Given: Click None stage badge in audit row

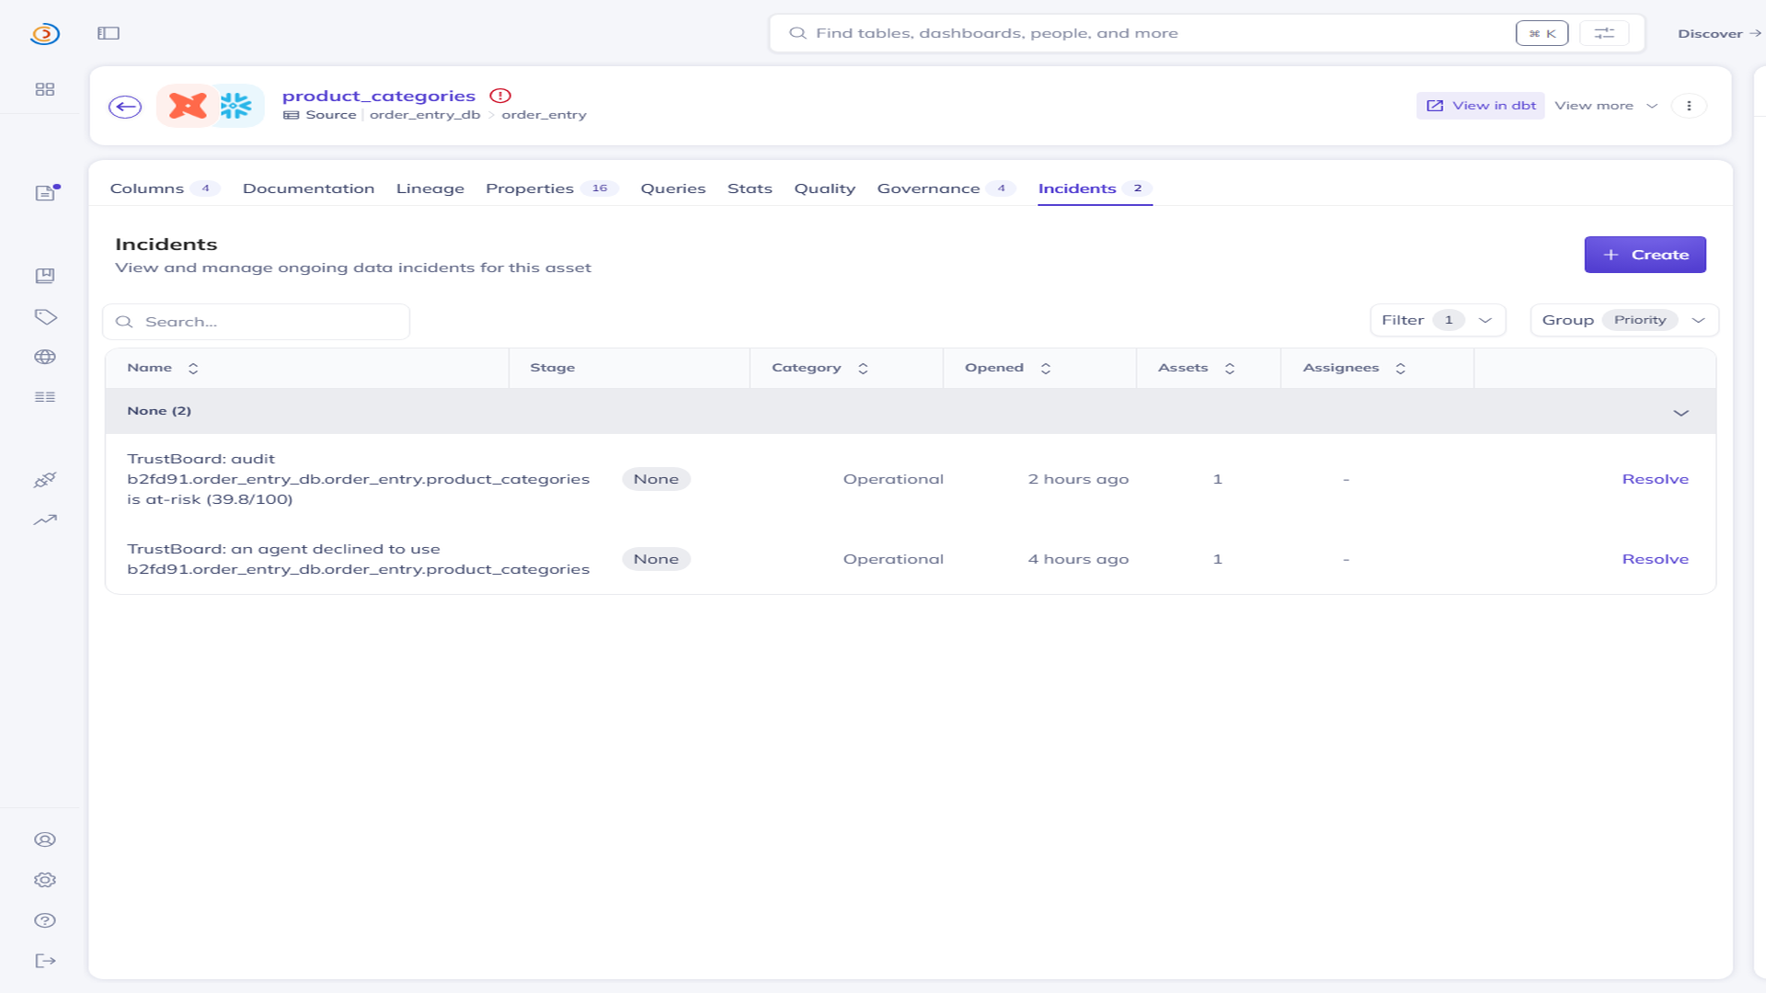Looking at the screenshot, I should [656, 479].
